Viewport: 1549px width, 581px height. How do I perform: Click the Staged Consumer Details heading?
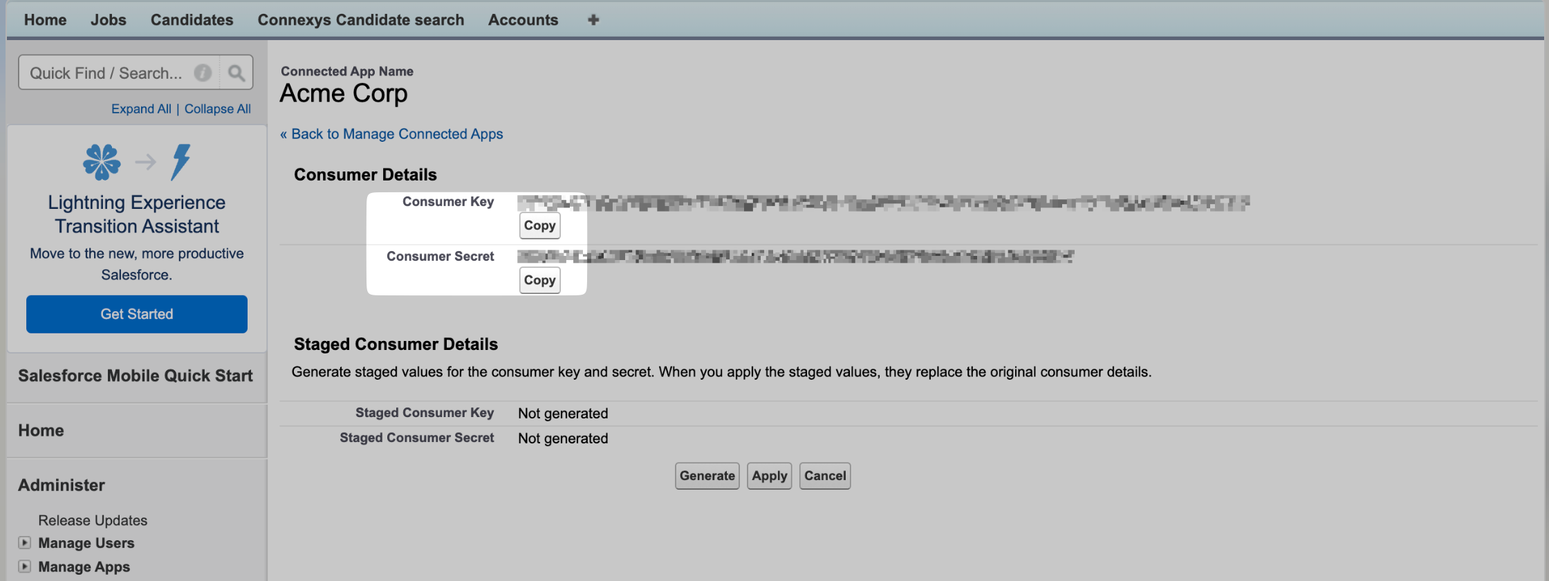pyautogui.click(x=396, y=344)
